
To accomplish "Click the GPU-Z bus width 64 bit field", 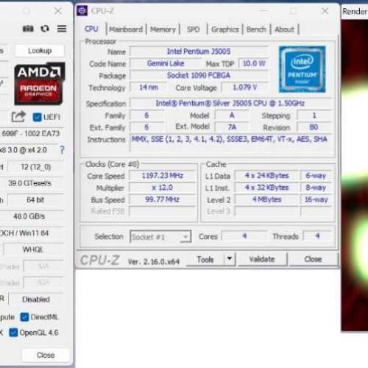I will [36, 200].
